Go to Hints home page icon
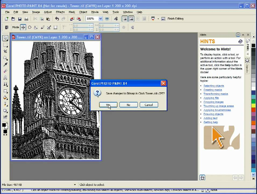257x194 pixels. [202, 178]
